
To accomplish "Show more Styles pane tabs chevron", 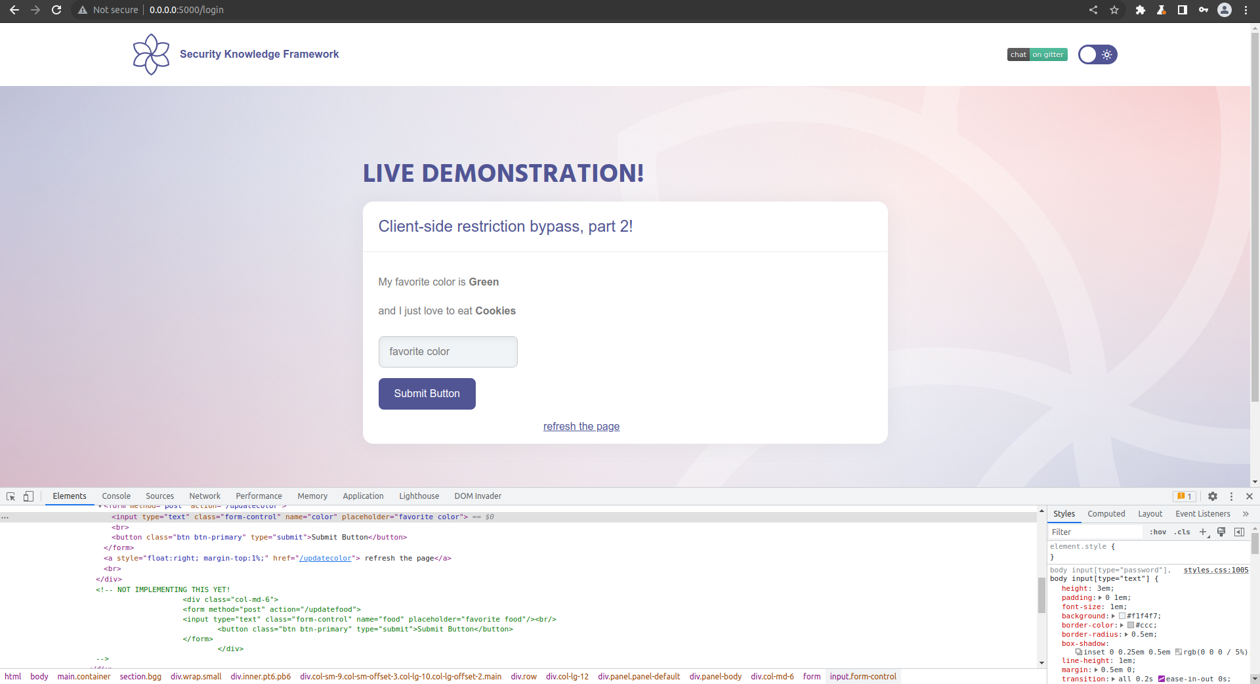I will [x=1246, y=514].
